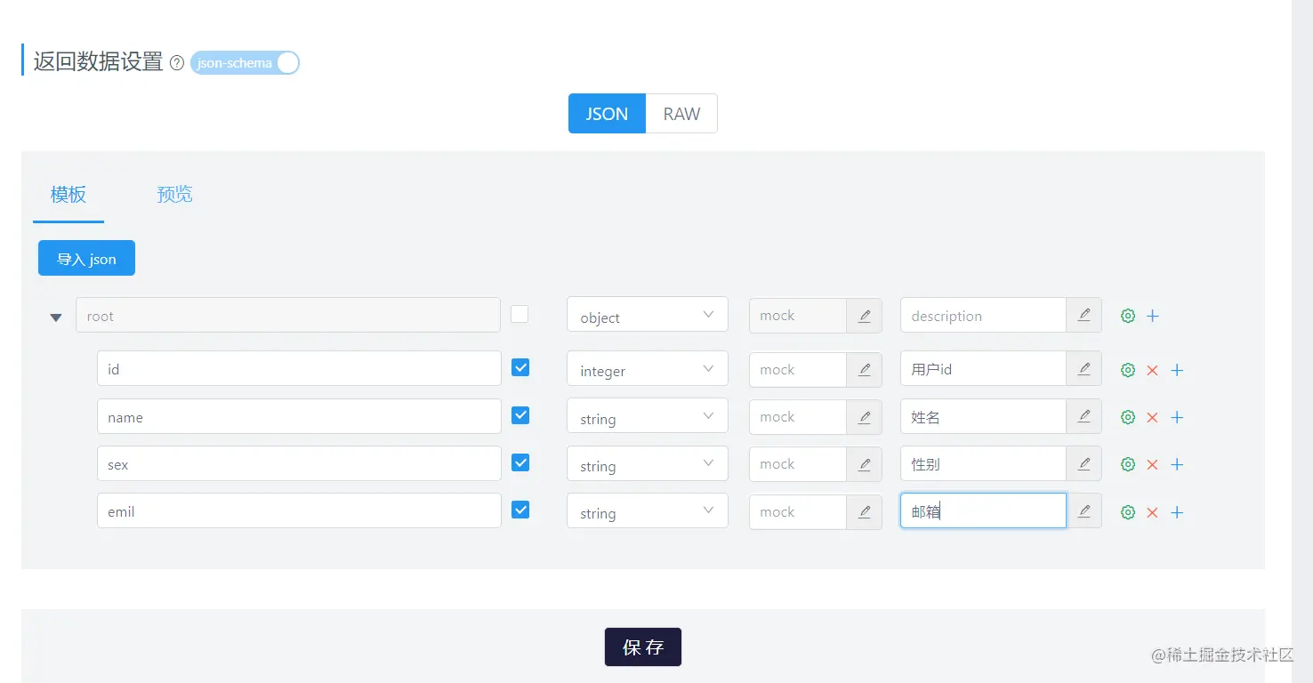Edit mock for the sex row
The height and width of the screenshot is (683, 1313).
click(x=864, y=464)
